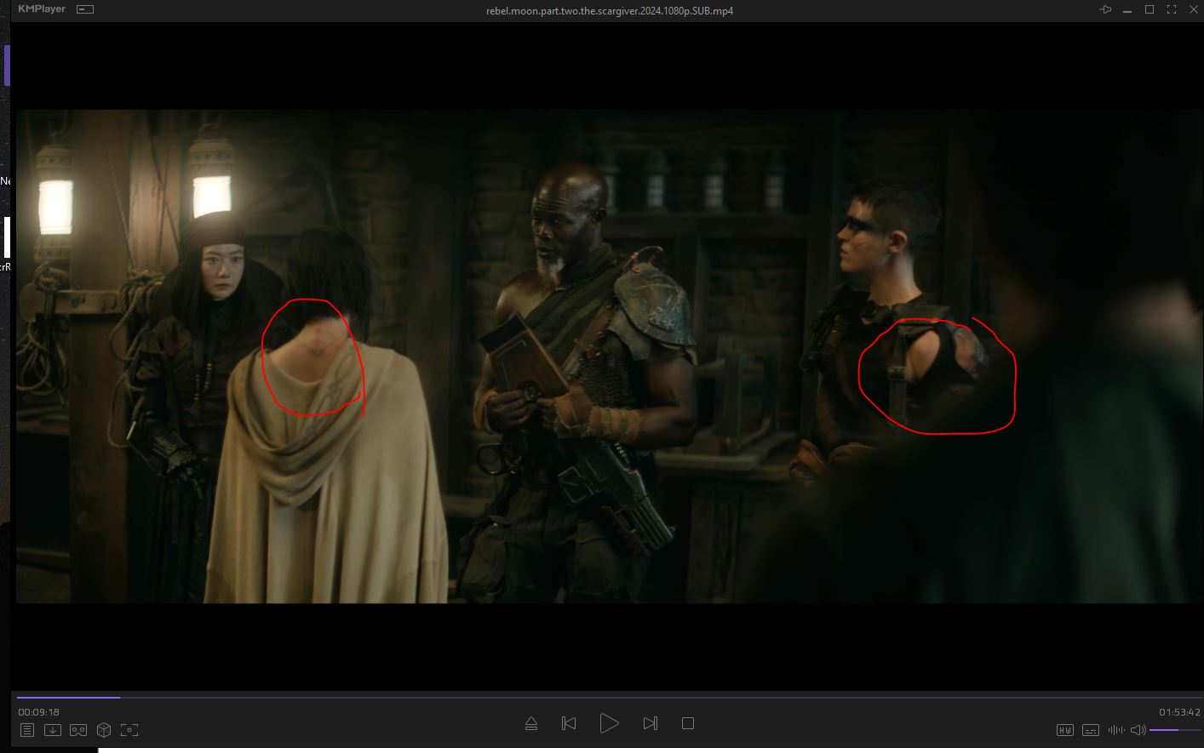Toggle pin window on top
The width and height of the screenshot is (1204, 753).
click(1105, 10)
